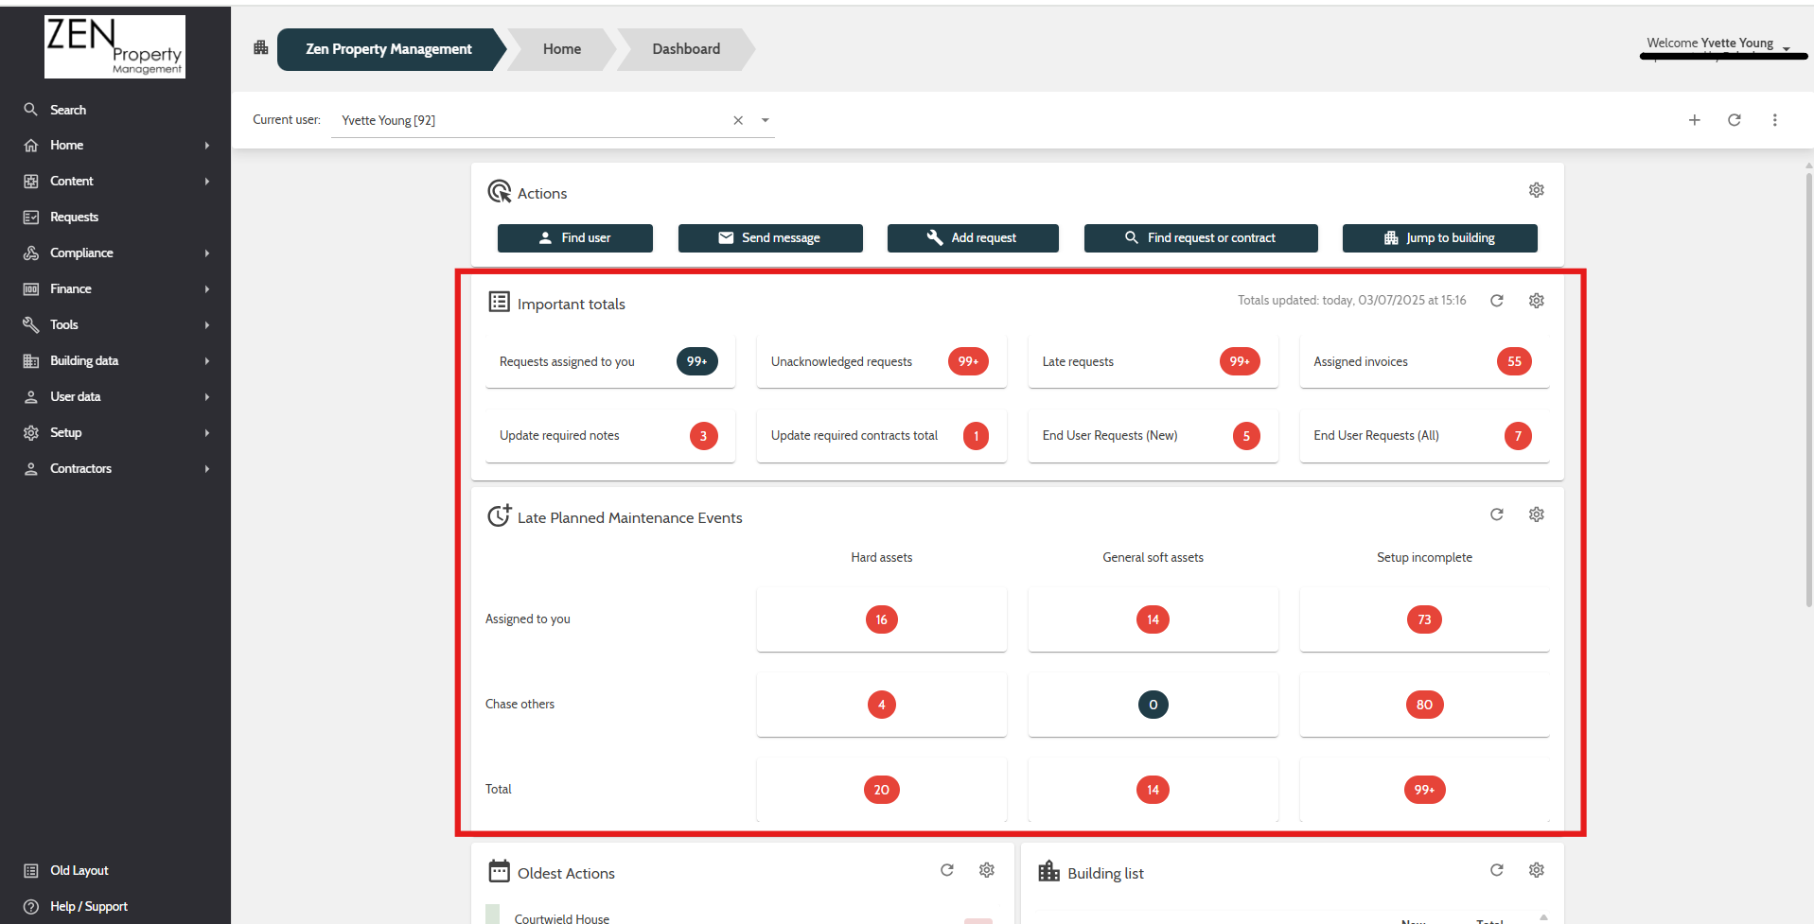Click the Send message button
Viewport: 1814px width, 924px height.
tap(770, 238)
